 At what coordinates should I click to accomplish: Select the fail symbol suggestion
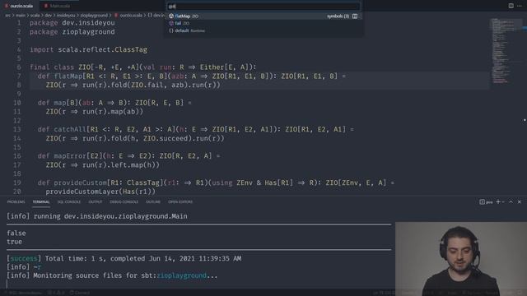pyautogui.click(x=263, y=23)
